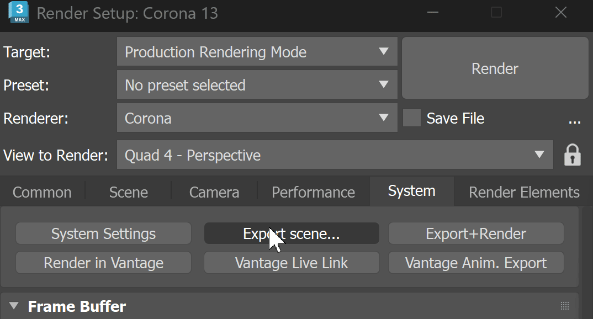Viewport: 593px width, 319px height.
Task: Open the Save File browse ellipsis button
Action: (x=574, y=119)
